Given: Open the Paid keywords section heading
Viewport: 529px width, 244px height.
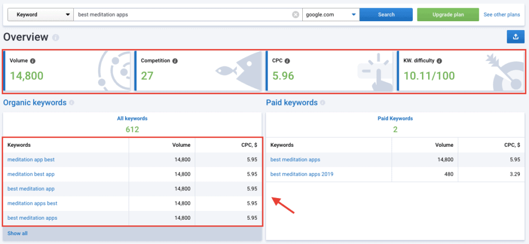Looking at the screenshot, I should pyautogui.click(x=292, y=102).
